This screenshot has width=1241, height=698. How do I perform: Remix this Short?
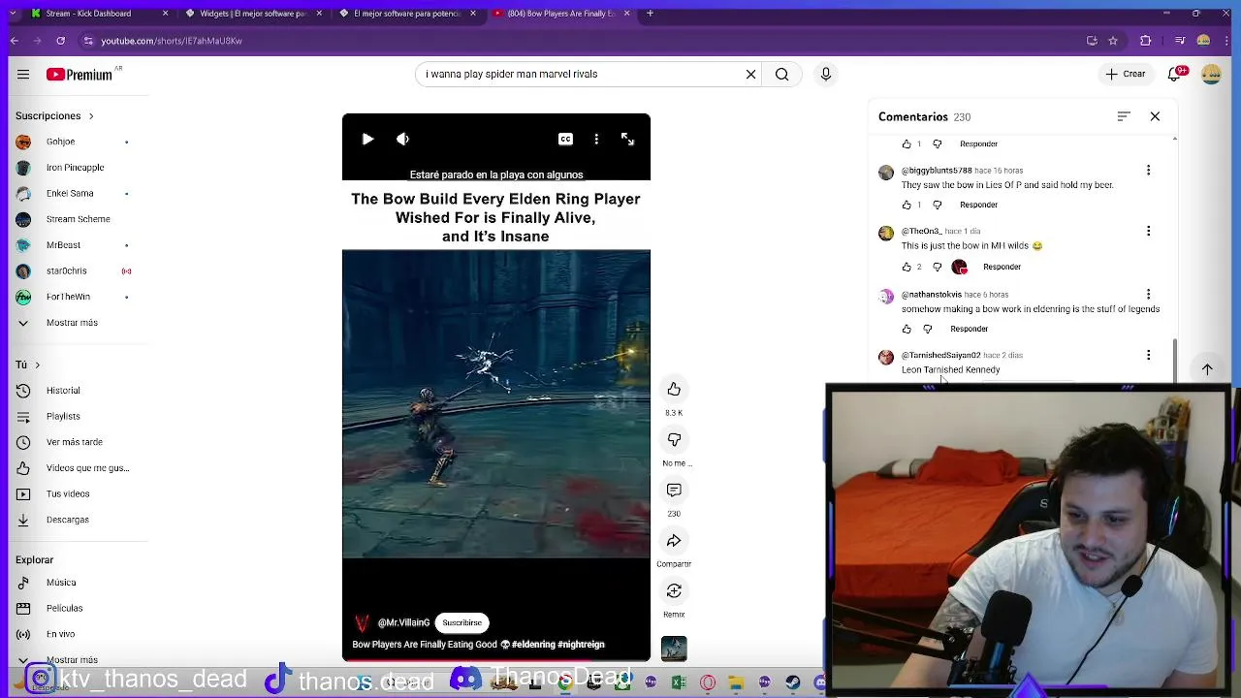point(674,590)
